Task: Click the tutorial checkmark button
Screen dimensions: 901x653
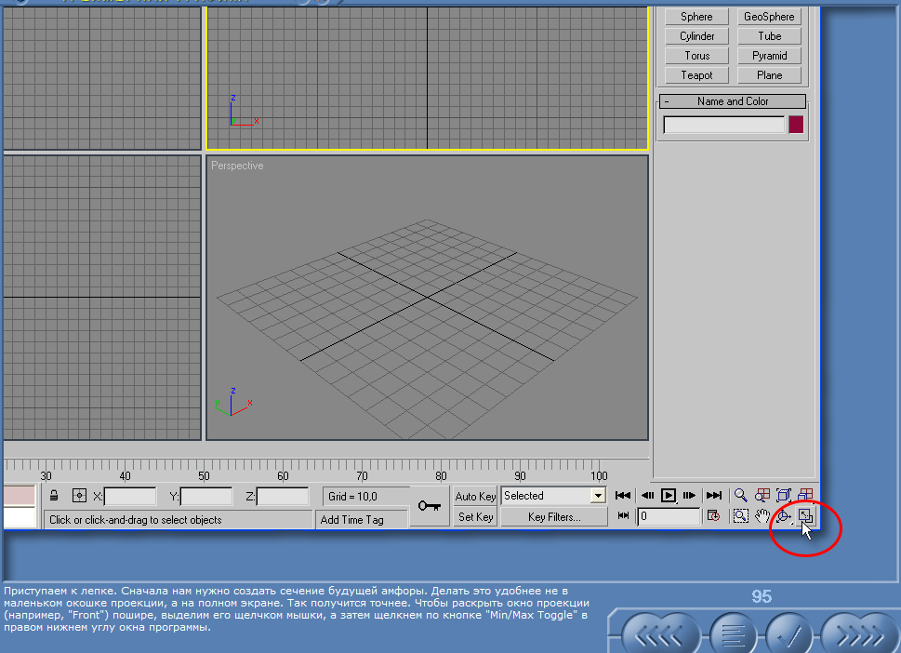Action: point(789,634)
